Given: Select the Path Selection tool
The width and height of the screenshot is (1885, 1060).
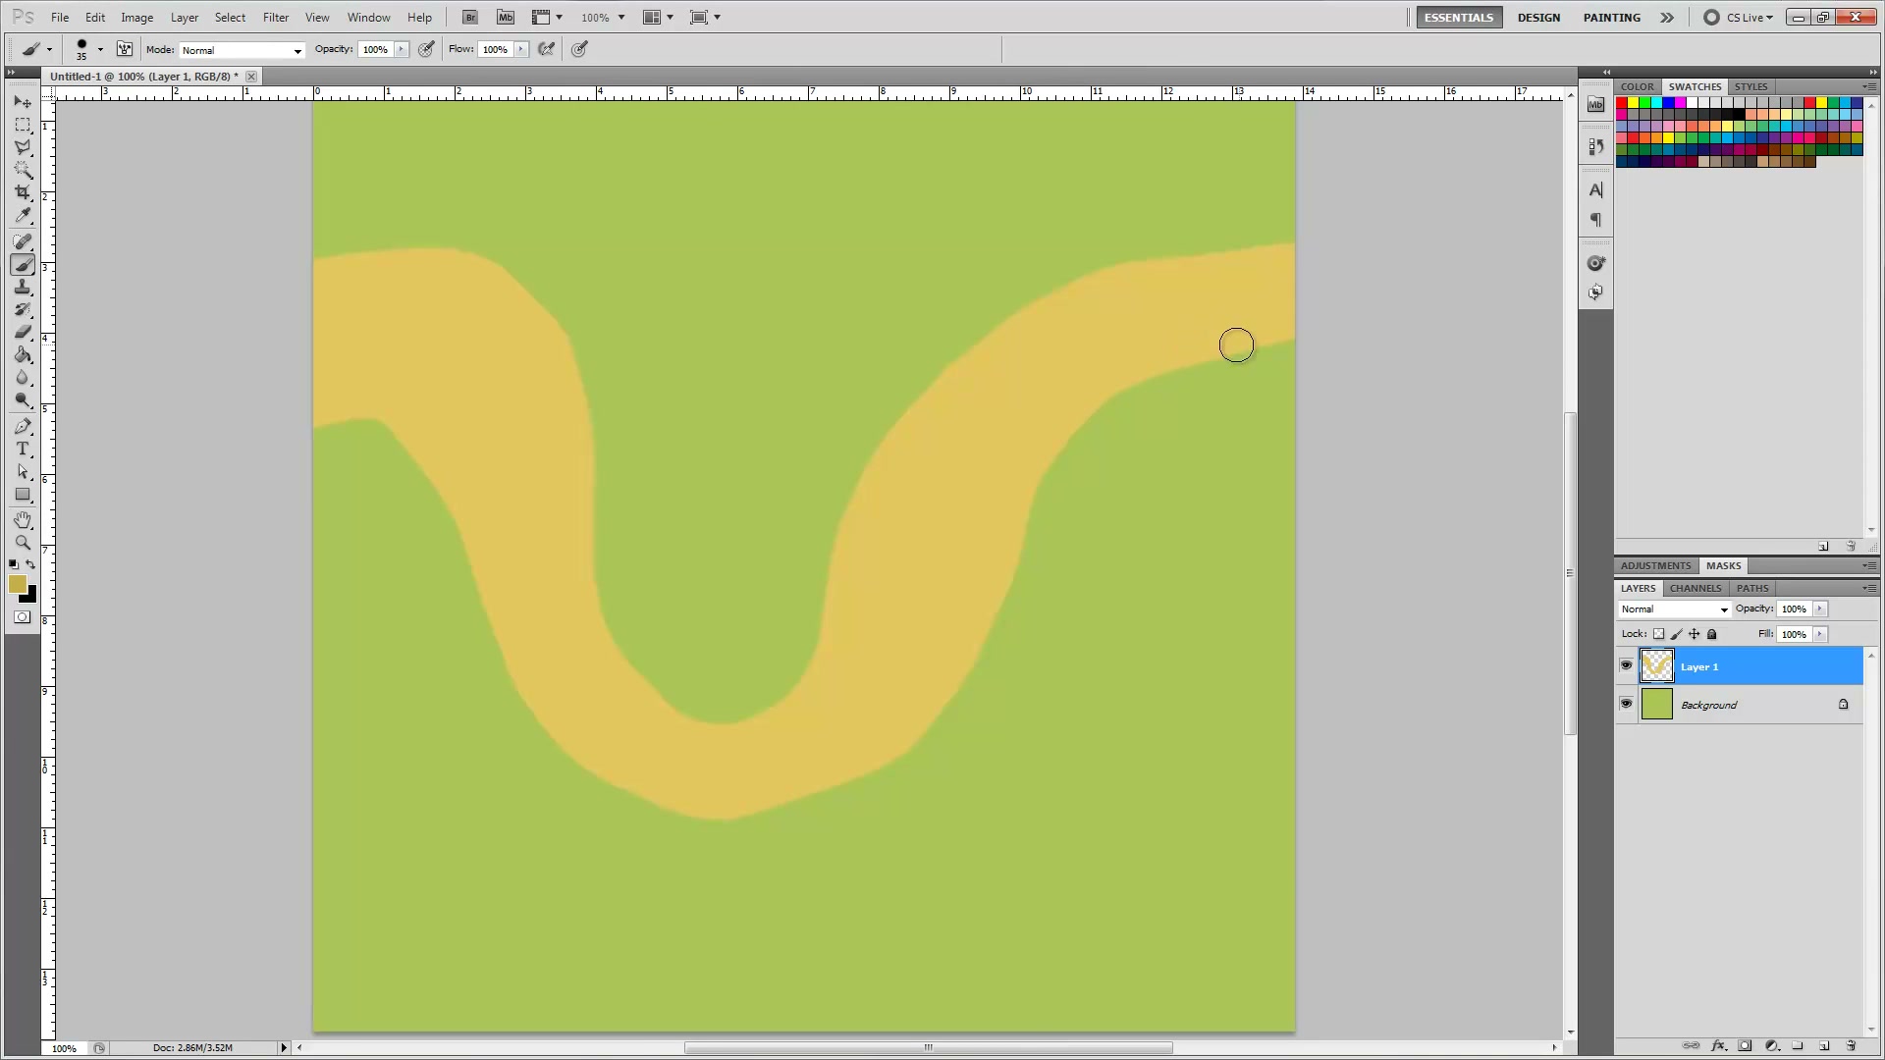Looking at the screenshot, I should coord(23,472).
